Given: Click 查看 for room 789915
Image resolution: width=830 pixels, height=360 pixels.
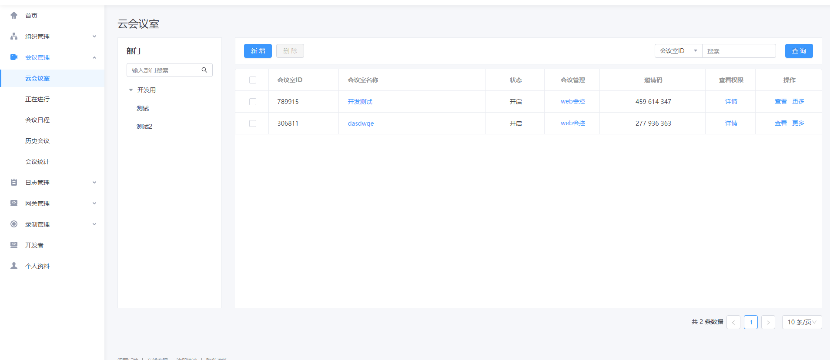Looking at the screenshot, I should [x=781, y=101].
